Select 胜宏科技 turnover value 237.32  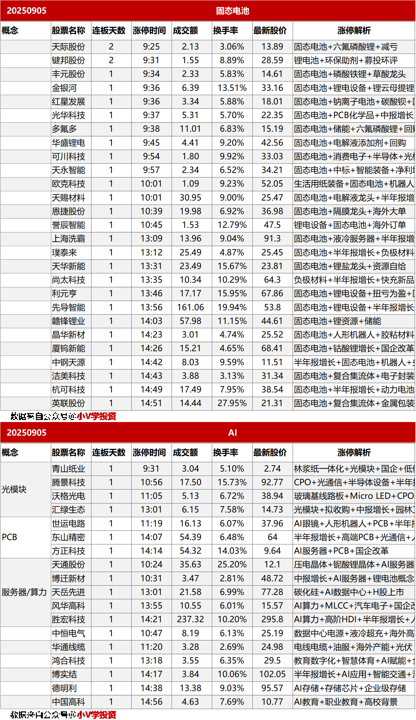(191, 620)
